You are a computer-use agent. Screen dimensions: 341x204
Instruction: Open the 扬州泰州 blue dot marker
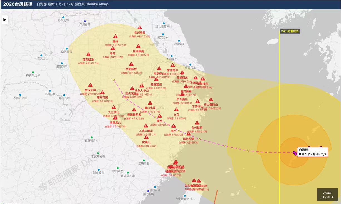pos(172,56)
